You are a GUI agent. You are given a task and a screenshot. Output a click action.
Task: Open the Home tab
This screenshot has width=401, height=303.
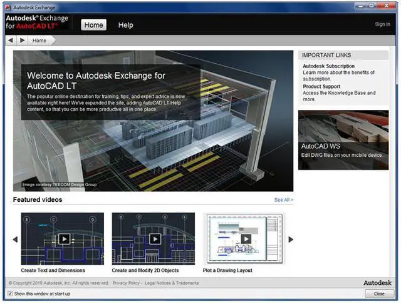pyautogui.click(x=93, y=25)
